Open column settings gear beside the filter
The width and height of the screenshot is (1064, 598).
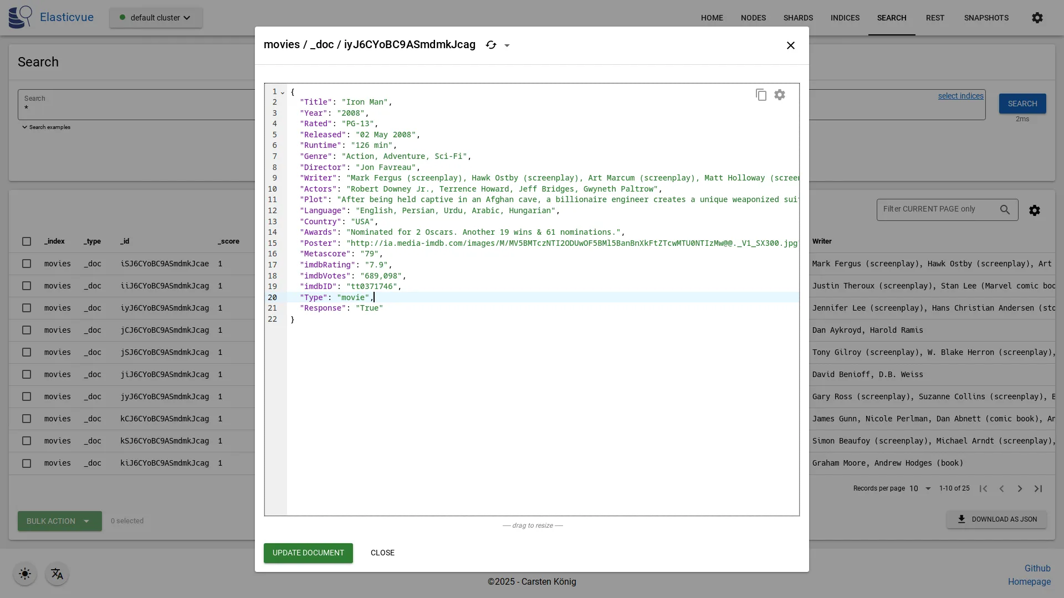pyautogui.click(x=1035, y=210)
